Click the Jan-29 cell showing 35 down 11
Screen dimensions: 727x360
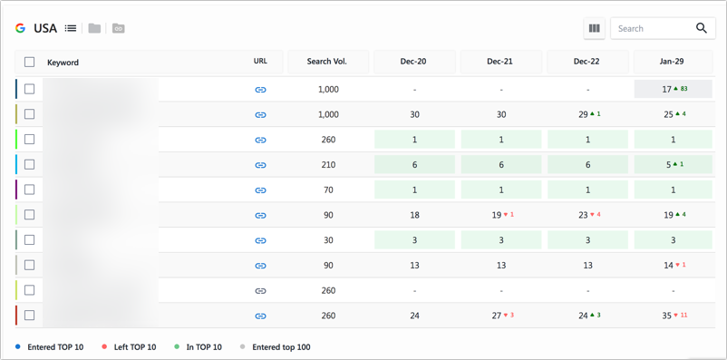coord(674,316)
